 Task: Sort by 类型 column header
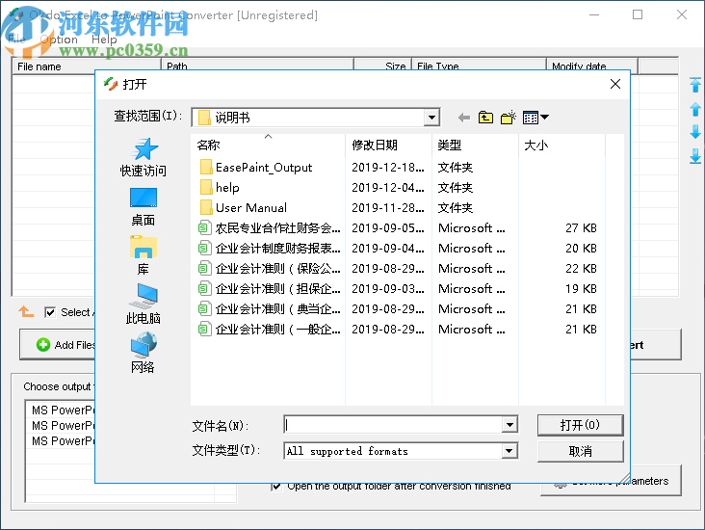[x=475, y=145]
